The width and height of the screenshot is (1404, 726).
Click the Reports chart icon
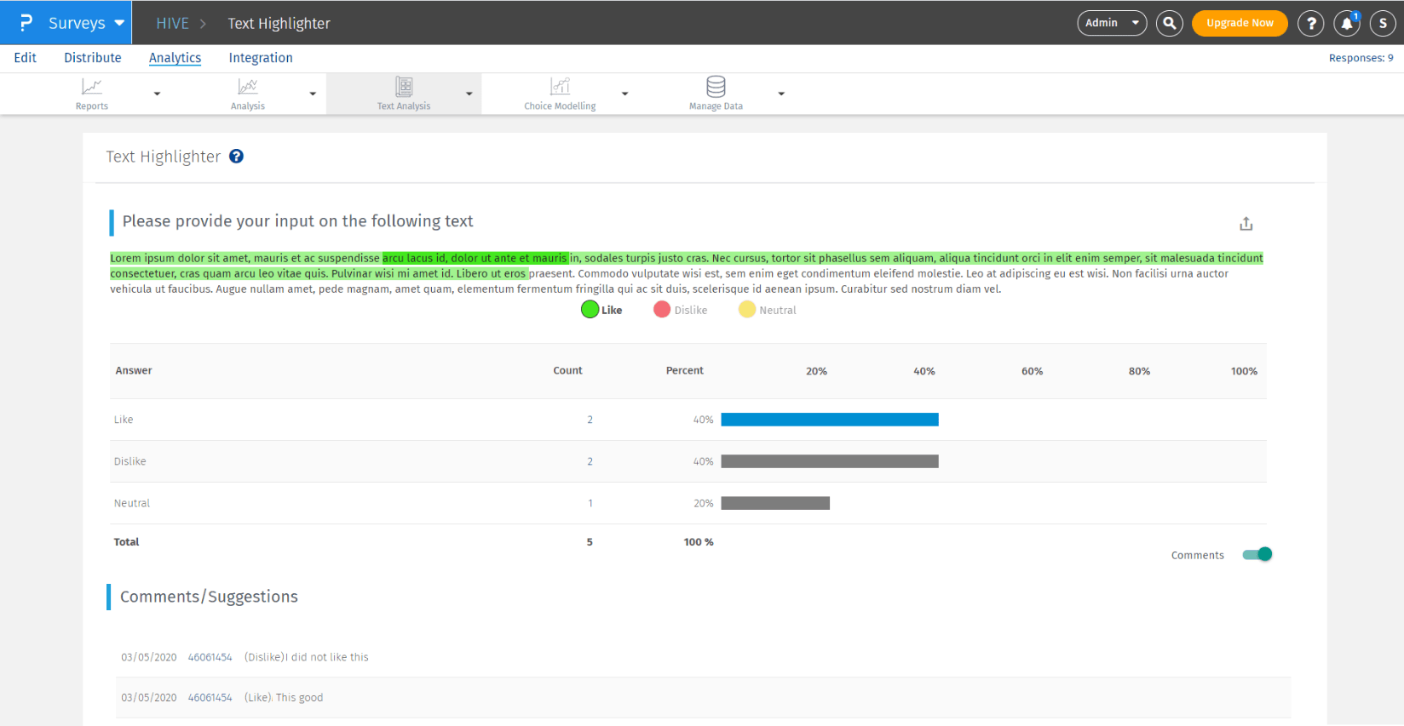point(91,87)
